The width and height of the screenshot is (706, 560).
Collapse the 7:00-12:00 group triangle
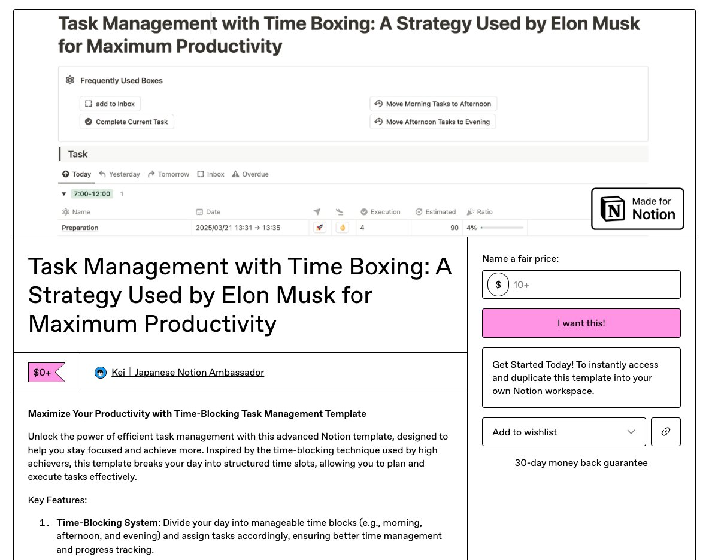coord(64,194)
